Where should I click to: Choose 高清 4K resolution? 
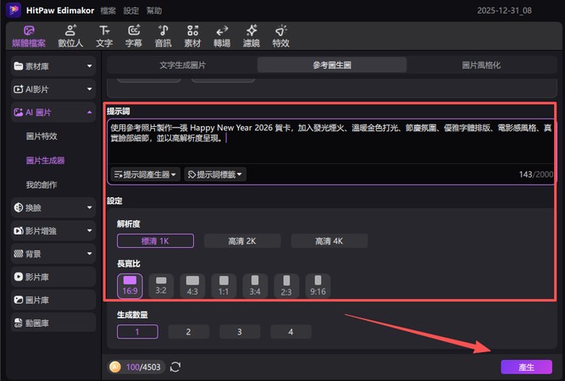tap(330, 241)
